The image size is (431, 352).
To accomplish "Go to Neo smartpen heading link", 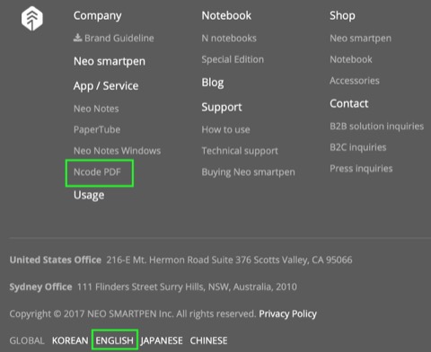I will (110, 61).
